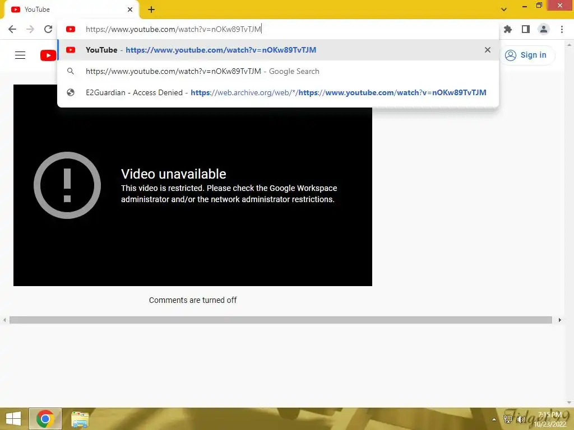The width and height of the screenshot is (574, 430).
Task: Choose the Google Search suggestion
Action: point(278,71)
